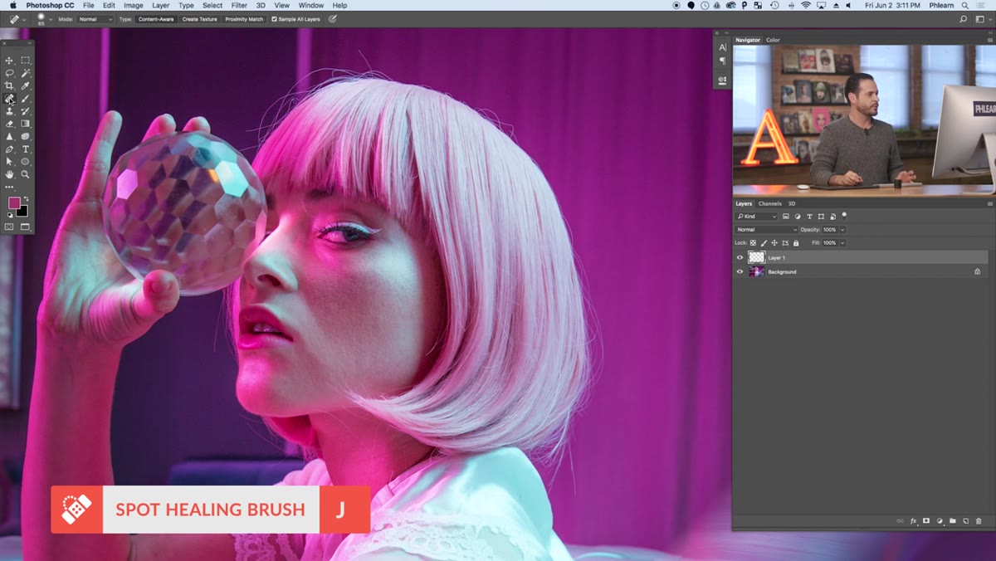This screenshot has width=996, height=561.
Task: Toggle filter for type layers
Action: point(809,217)
